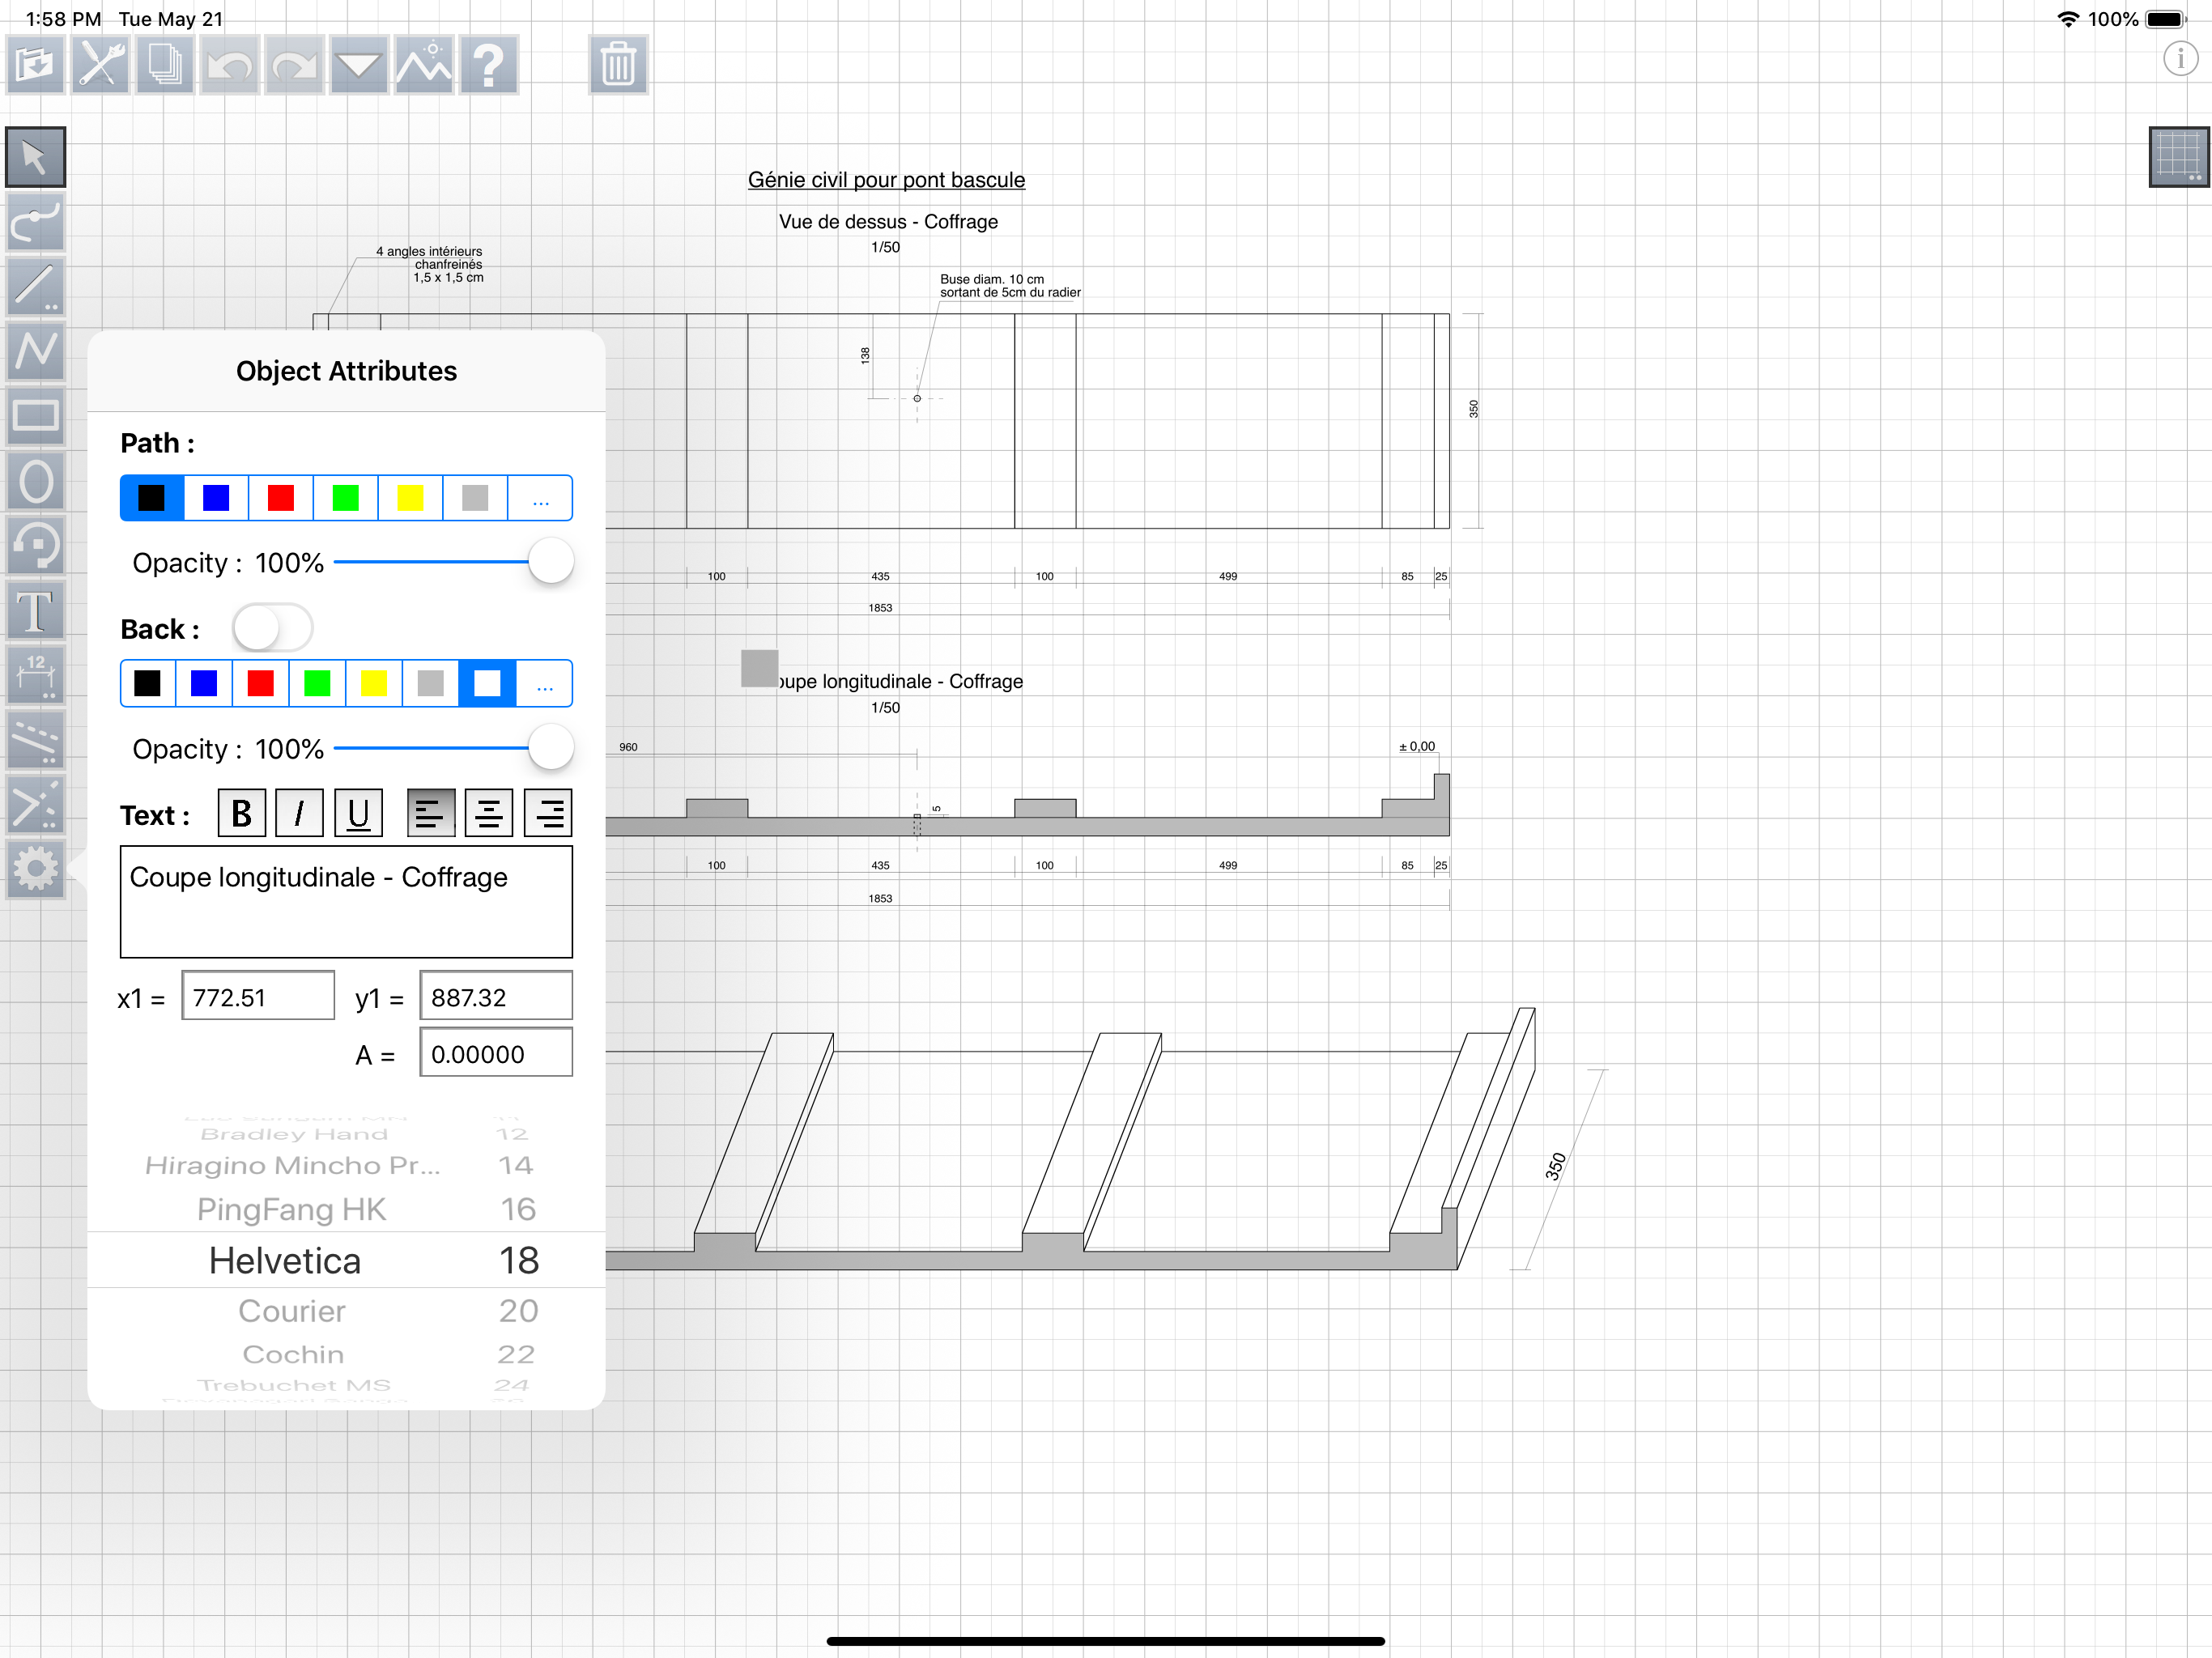Select the arc tool
This screenshot has width=2212, height=1658.
(35, 546)
